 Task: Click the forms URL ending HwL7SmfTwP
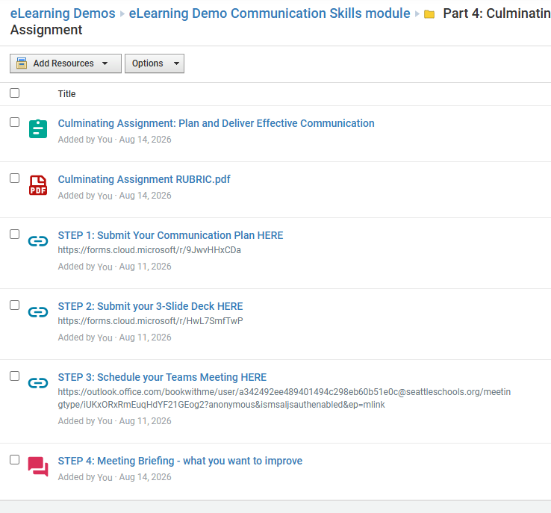pyautogui.click(x=150, y=321)
